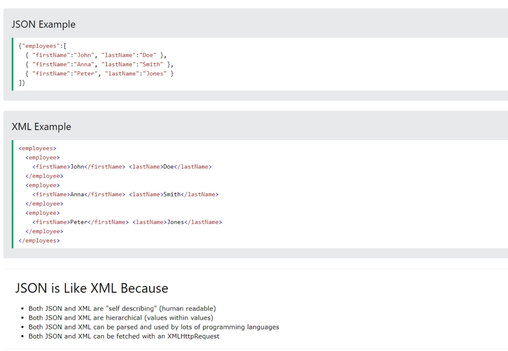Viewport: 508px width, 351px height.
Task: Select the "JSON is Like XML Because" heading
Action: (92, 288)
